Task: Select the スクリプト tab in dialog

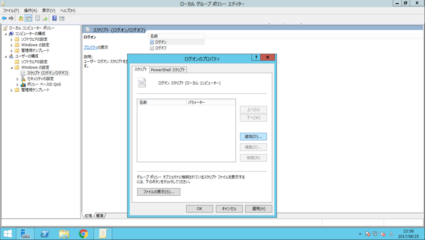Action: pos(141,69)
